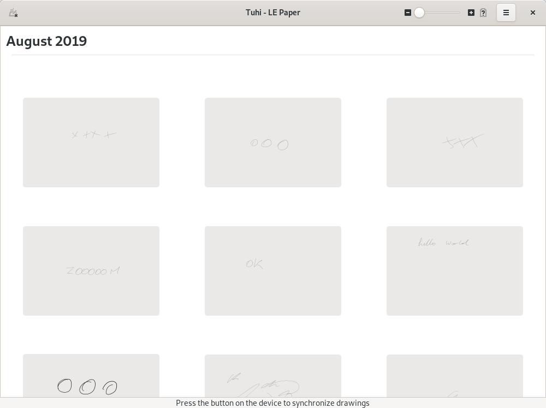Open the drawing with x and + marks
546x408 pixels.
[x=91, y=143]
